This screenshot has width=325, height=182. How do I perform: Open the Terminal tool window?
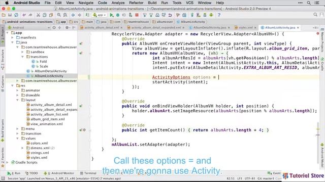click(x=88, y=173)
